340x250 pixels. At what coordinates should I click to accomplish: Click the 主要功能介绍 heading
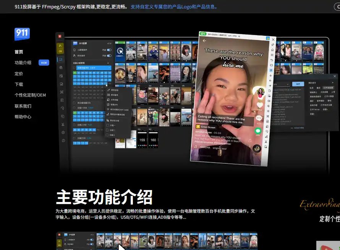[x=104, y=197]
